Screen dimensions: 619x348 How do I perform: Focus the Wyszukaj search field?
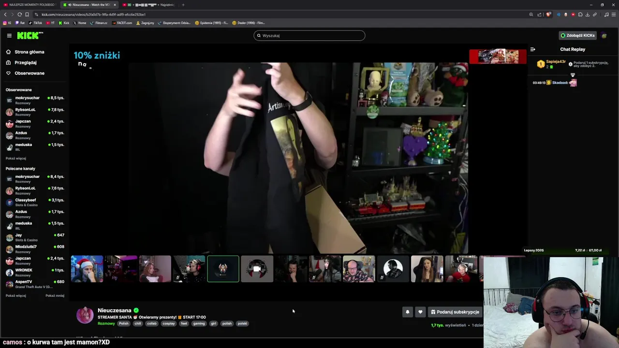coord(309,35)
